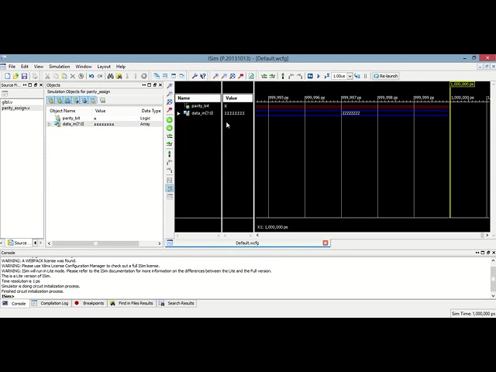Save using the floppy disk icon
496x372 pixels.
tap(24, 76)
